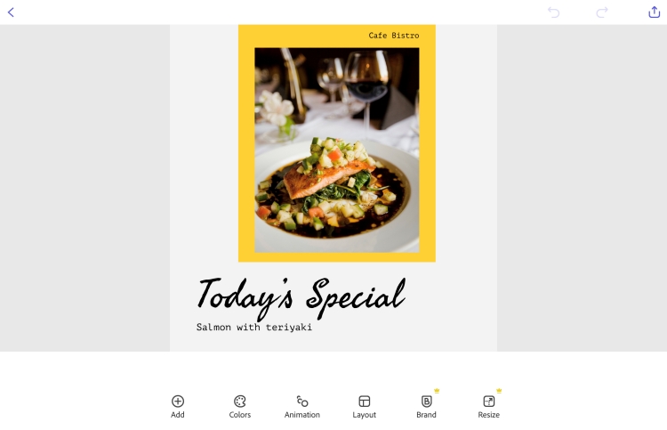667x430 pixels.
Task: Click the Resize premium crown badge
Action: coord(499,391)
